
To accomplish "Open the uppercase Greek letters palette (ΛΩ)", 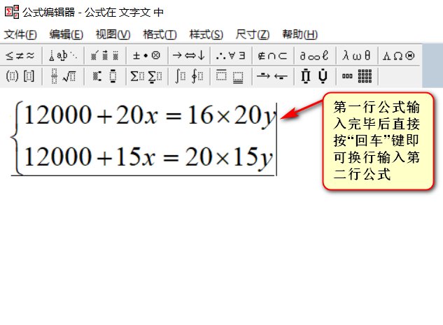I will pyautogui.click(x=399, y=56).
